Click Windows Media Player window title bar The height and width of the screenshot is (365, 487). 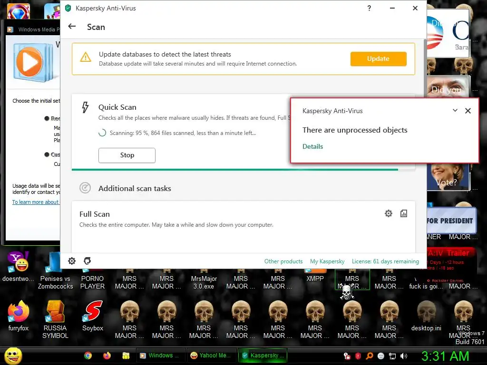(x=33, y=29)
